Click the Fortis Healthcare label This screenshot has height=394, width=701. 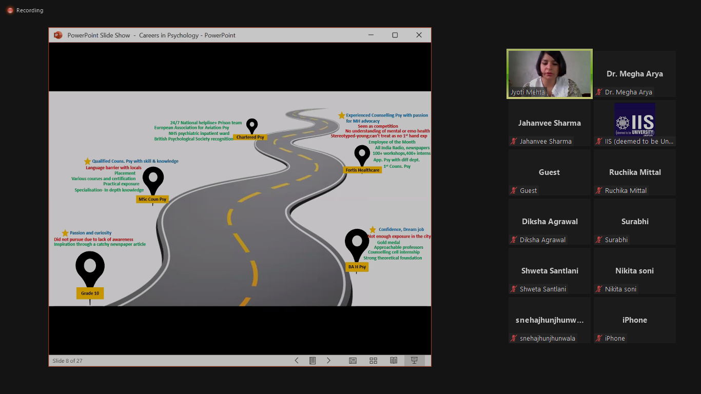click(362, 170)
